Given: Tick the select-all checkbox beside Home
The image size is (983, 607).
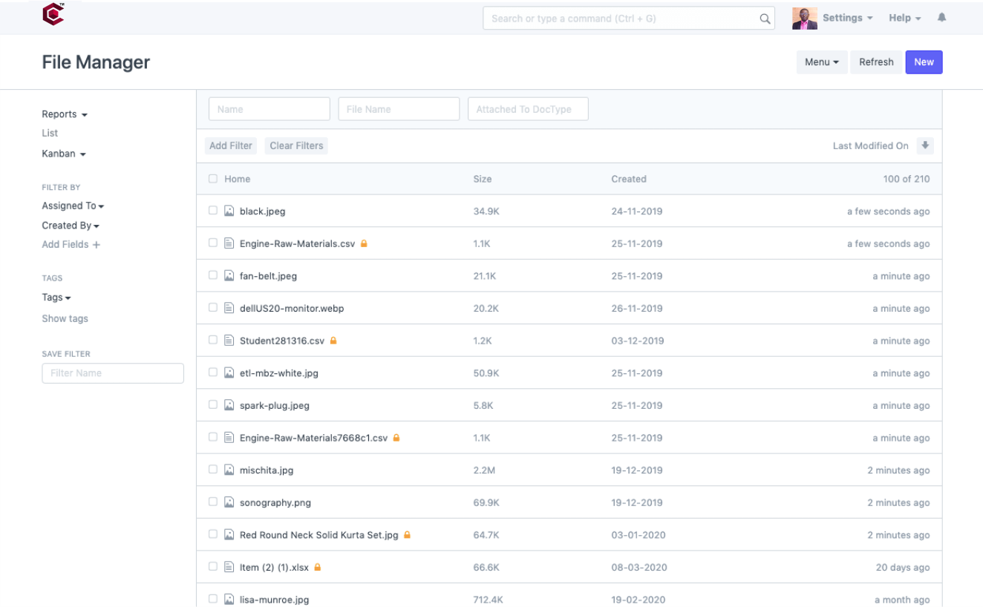Looking at the screenshot, I should point(213,179).
